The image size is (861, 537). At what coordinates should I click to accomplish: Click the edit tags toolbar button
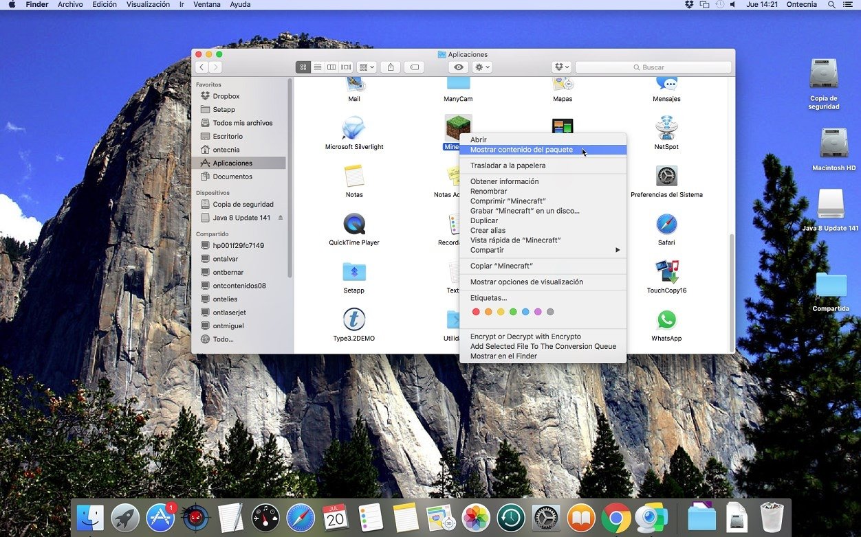[x=413, y=67]
